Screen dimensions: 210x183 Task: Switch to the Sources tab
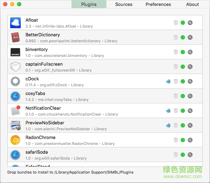(x=124, y=5)
